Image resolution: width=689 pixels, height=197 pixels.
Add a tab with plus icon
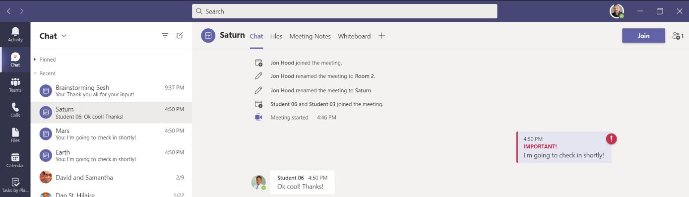(381, 36)
